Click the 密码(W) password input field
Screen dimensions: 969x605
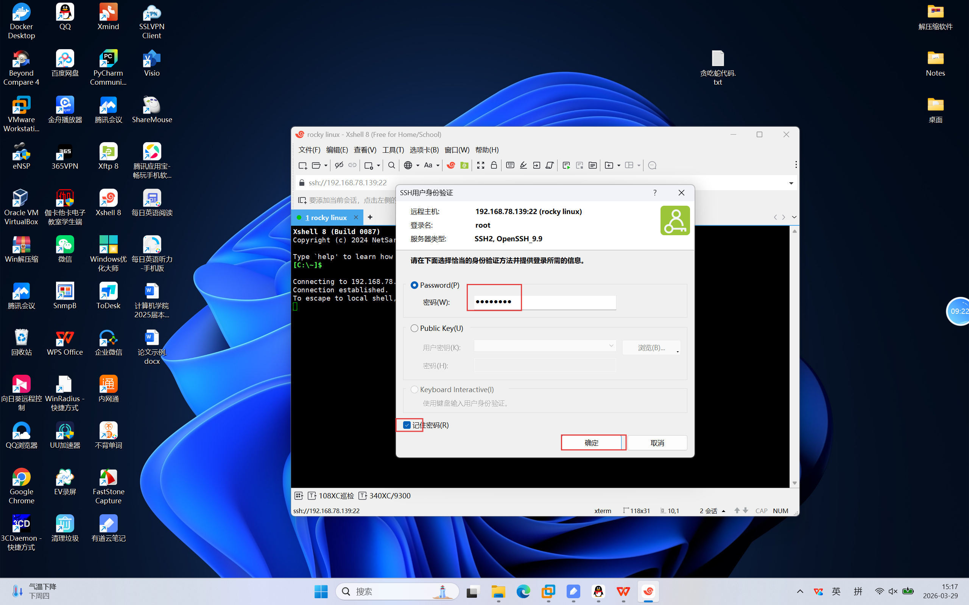pos(545,302)
